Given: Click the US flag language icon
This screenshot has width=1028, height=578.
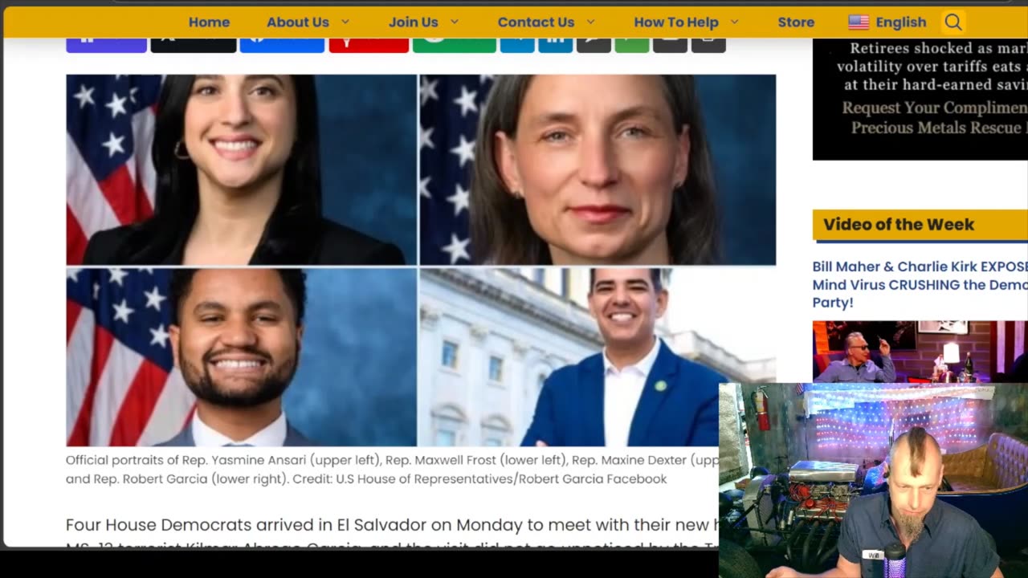Looking at the screenshot, I should point(859,22).
